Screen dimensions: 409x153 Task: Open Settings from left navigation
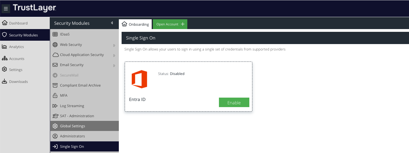coord(25,69)
